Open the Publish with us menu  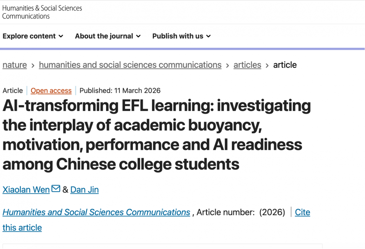point(177,36)
